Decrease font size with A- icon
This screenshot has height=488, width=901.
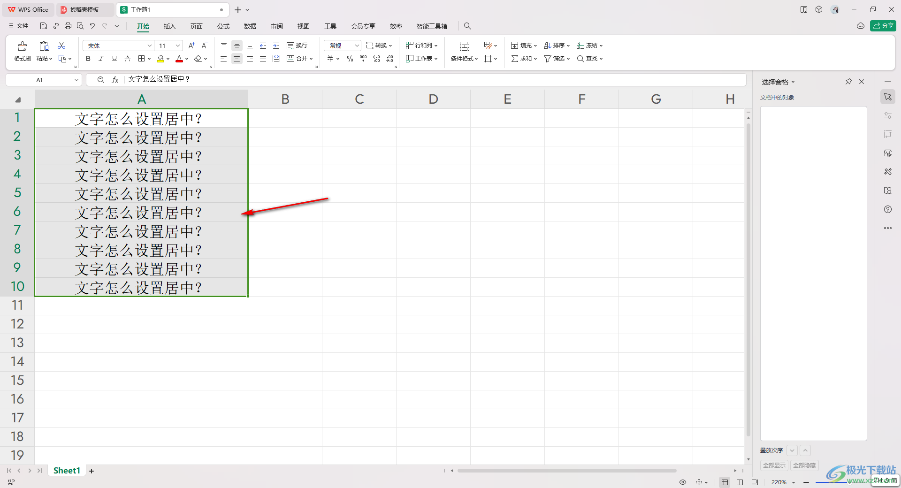(x=205, y=46)
